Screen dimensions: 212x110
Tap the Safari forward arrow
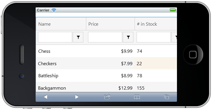[x=77, y=97]
